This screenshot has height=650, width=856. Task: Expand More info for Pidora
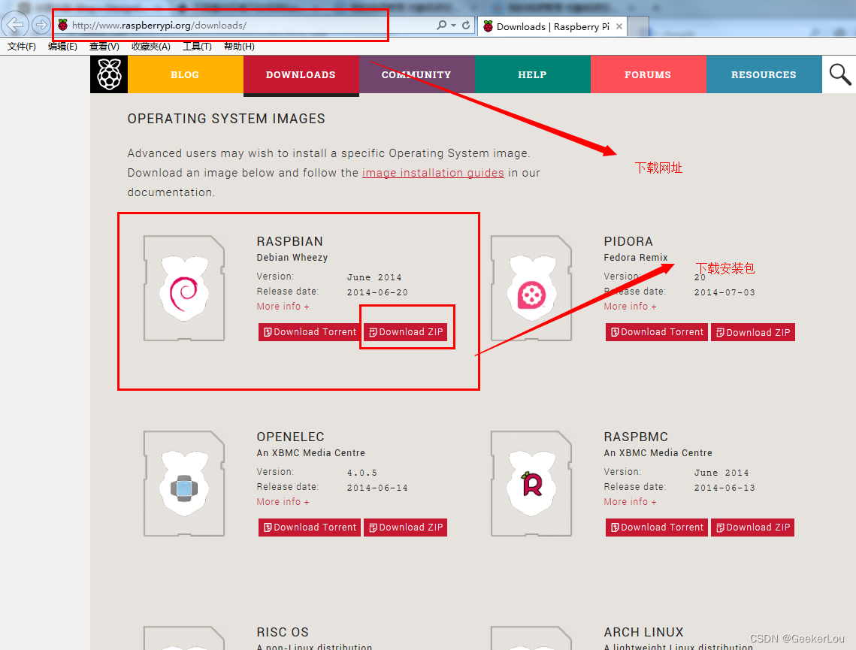630,307
